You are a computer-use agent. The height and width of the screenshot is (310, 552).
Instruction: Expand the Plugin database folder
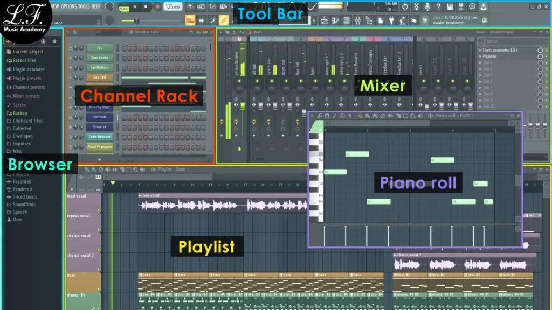tap(29, 69)
